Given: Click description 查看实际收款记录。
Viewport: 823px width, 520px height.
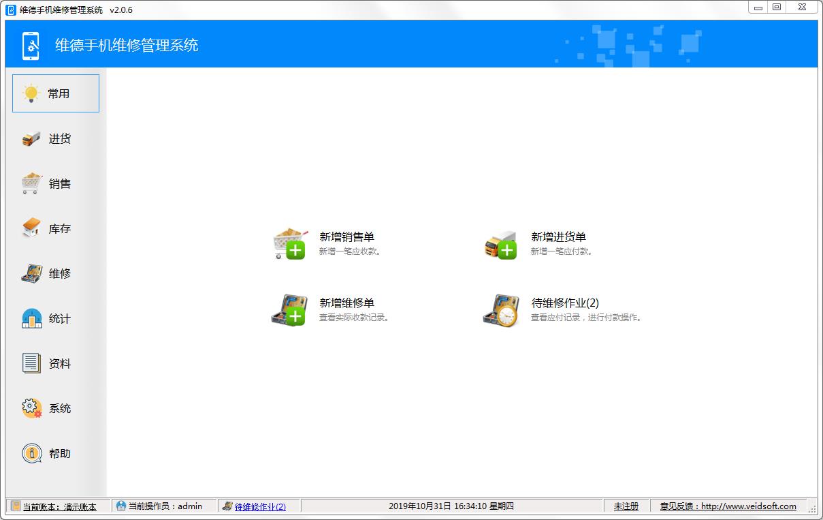Looking at the screenshot, I should 355,318.
